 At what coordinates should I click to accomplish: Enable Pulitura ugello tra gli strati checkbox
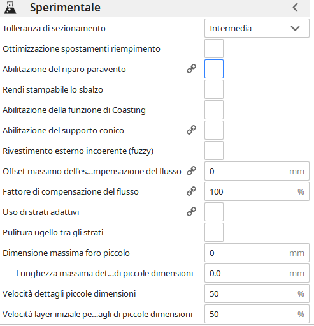click(214, 232)
